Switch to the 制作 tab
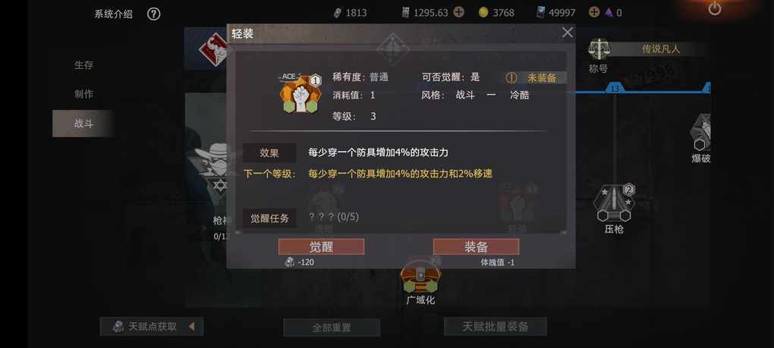The width and height of the screenshot is (774, 348). 83,94
